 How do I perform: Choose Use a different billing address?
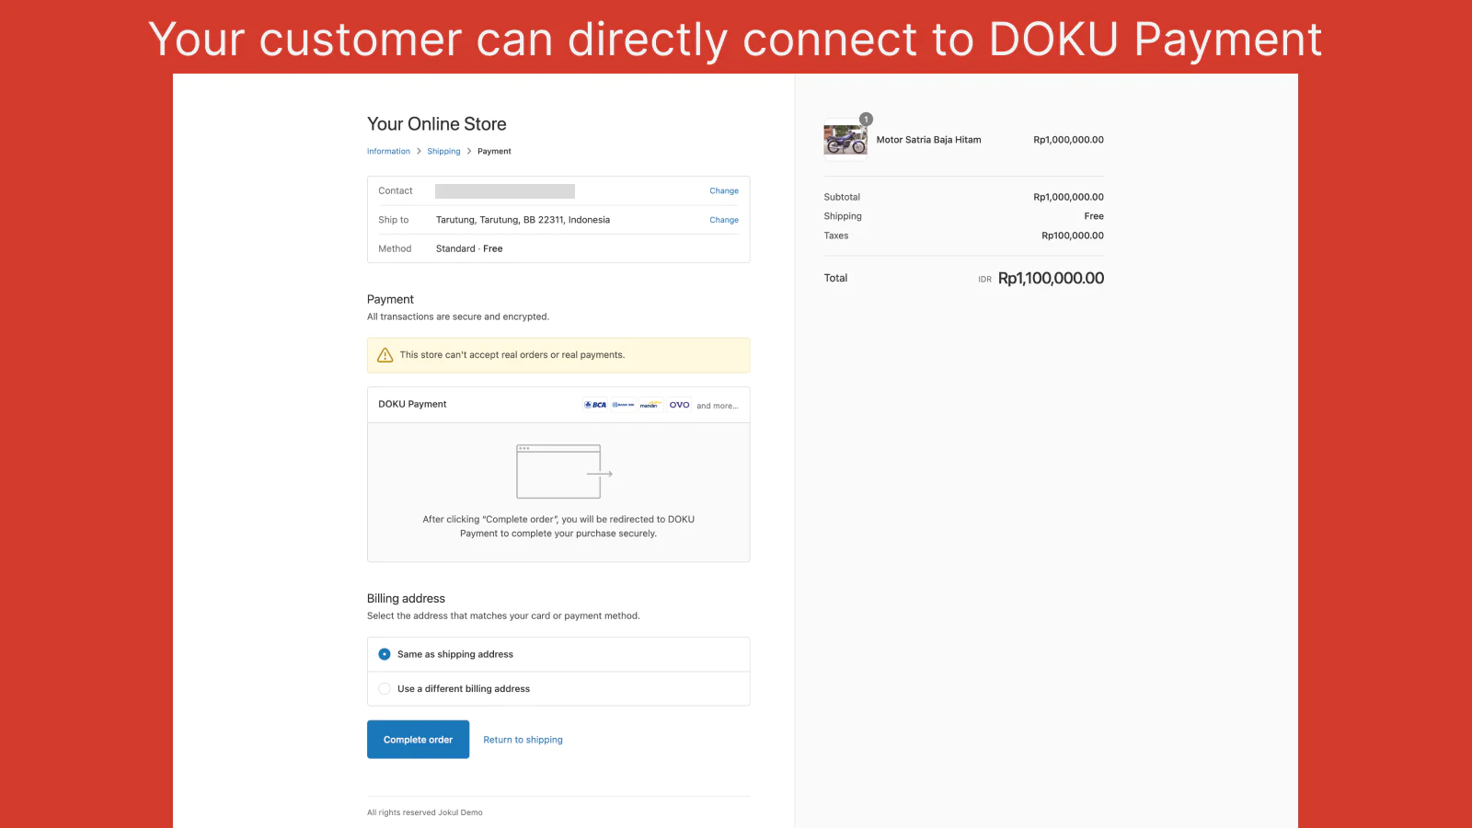coord(385,689)
